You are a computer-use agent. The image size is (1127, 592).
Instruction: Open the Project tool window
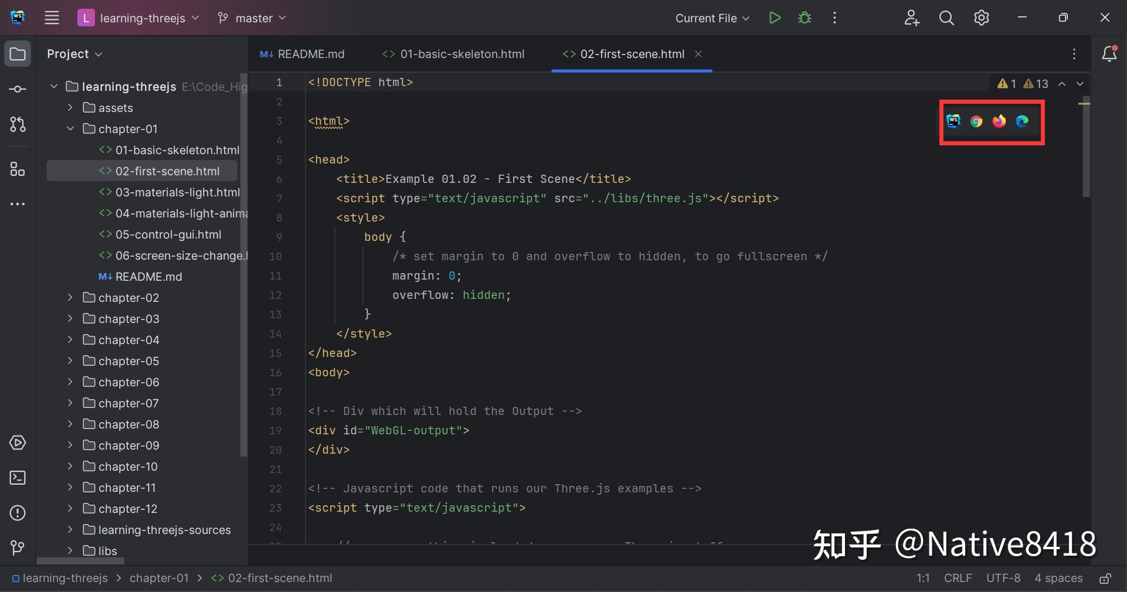pos(17,53)
